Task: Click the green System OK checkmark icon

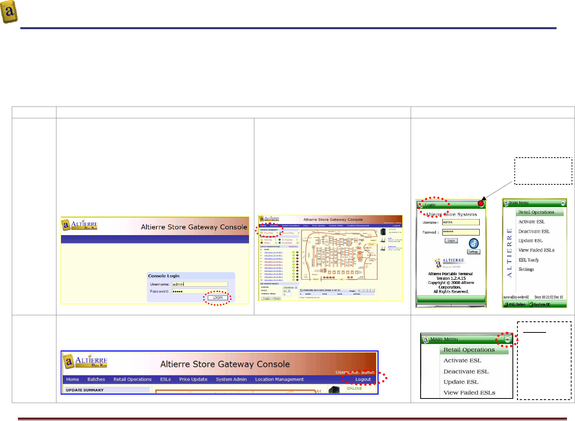Action: tap(531, 304)
